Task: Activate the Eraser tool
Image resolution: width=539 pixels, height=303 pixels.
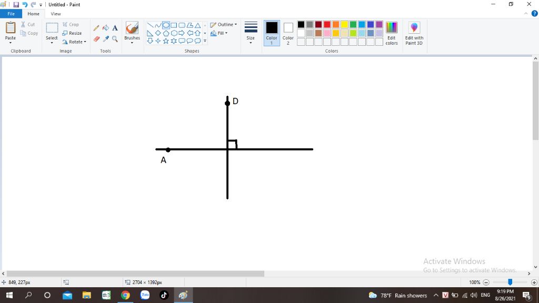Action: [96, 38]
